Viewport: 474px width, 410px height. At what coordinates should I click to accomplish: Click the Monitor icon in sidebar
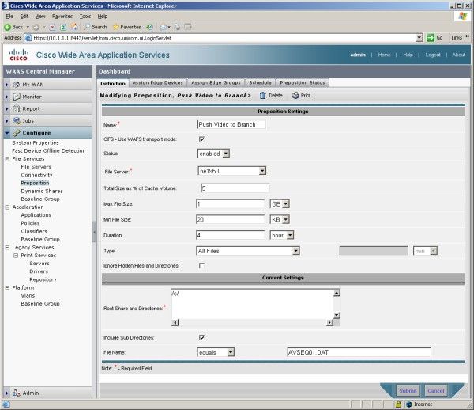[x=17, y=97]
